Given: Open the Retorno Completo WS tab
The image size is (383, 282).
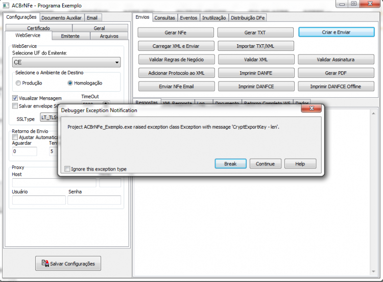Looking at the screenshot, I should pos(267,103).
